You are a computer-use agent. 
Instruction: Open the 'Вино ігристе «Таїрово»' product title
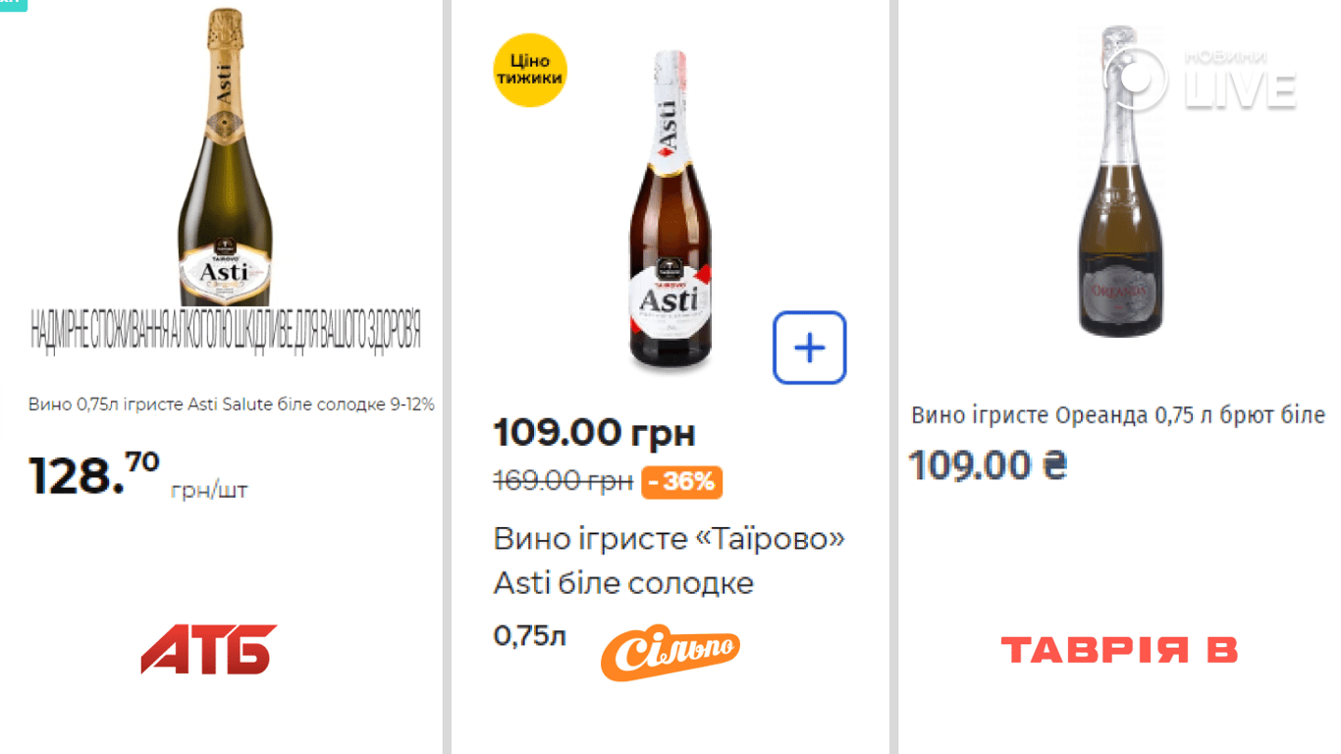(669, 561)
